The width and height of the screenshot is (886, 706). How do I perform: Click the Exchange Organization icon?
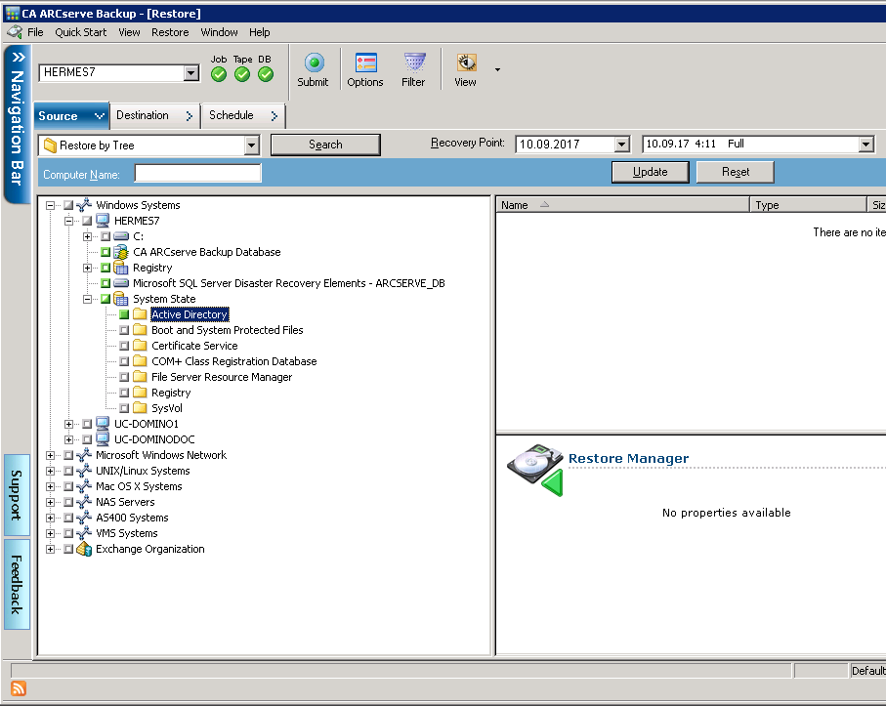click(x=84, y=549)
